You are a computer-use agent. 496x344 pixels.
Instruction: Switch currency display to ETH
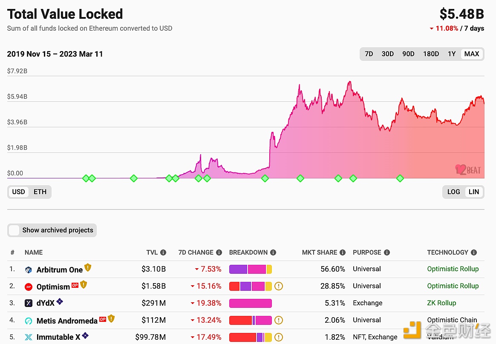pos(40,192)
